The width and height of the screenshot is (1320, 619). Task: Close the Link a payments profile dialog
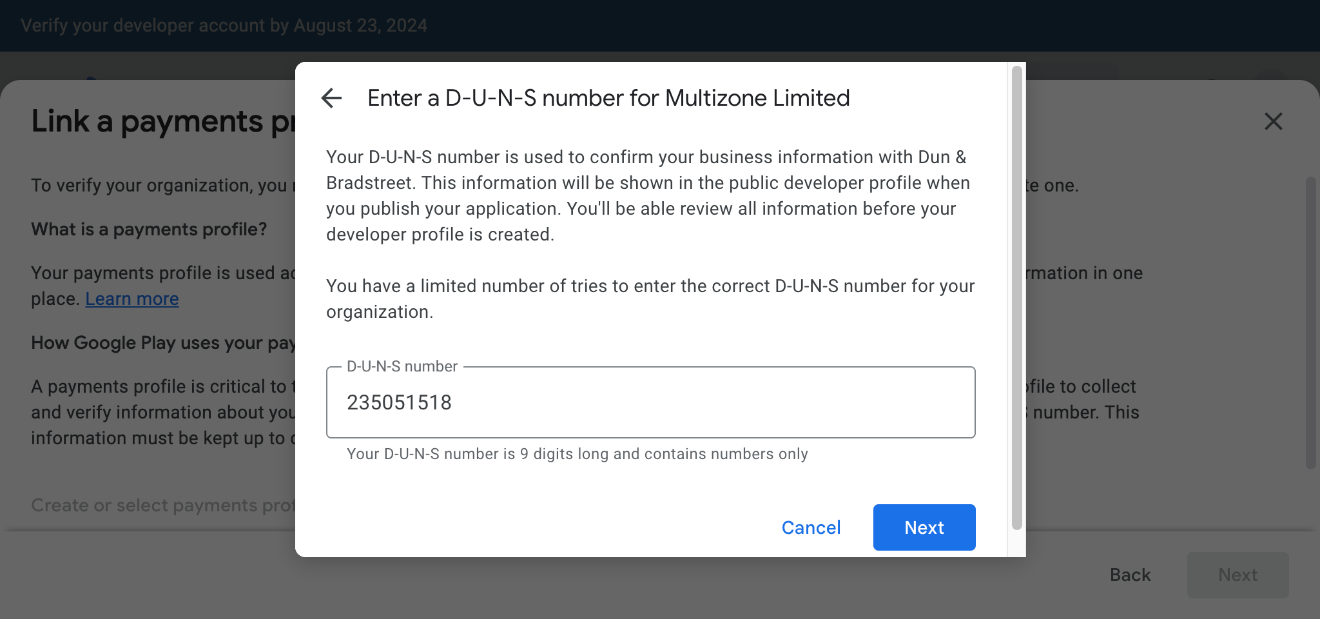click(x=1273, y=121)
